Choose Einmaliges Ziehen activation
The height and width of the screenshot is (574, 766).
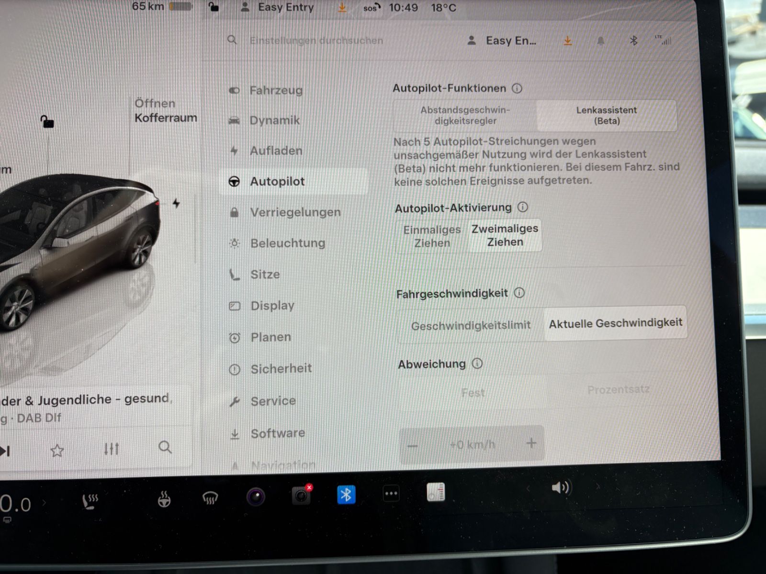pyautogui.click(x=432, y=236)
